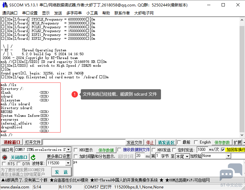245x190 pixels.
Task: Click the 清发送区 button
Action: coord(166,142)
